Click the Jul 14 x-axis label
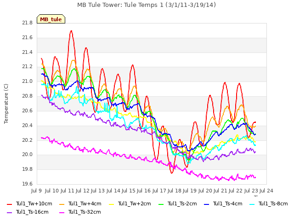294x221 pixels. 113,191
